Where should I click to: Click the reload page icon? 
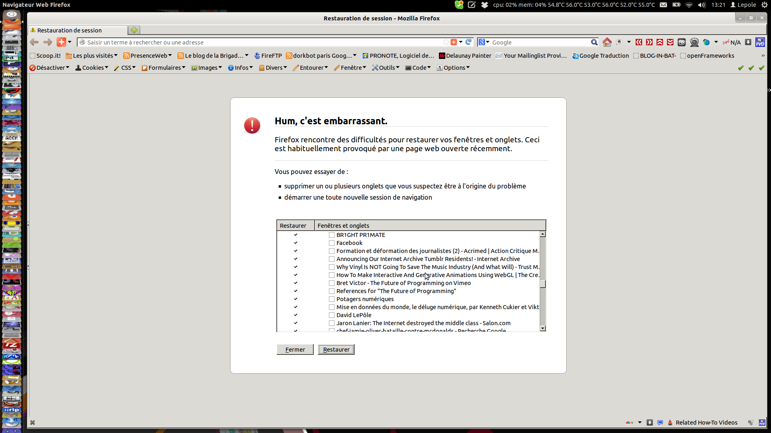(469, 42)
